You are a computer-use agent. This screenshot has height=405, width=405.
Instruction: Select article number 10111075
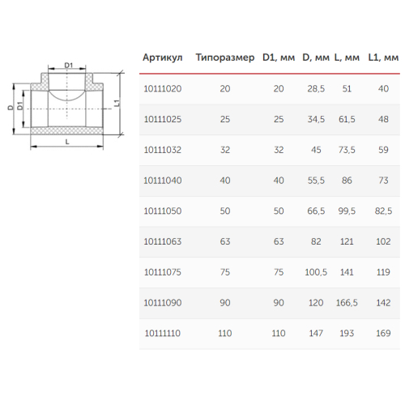163,272
